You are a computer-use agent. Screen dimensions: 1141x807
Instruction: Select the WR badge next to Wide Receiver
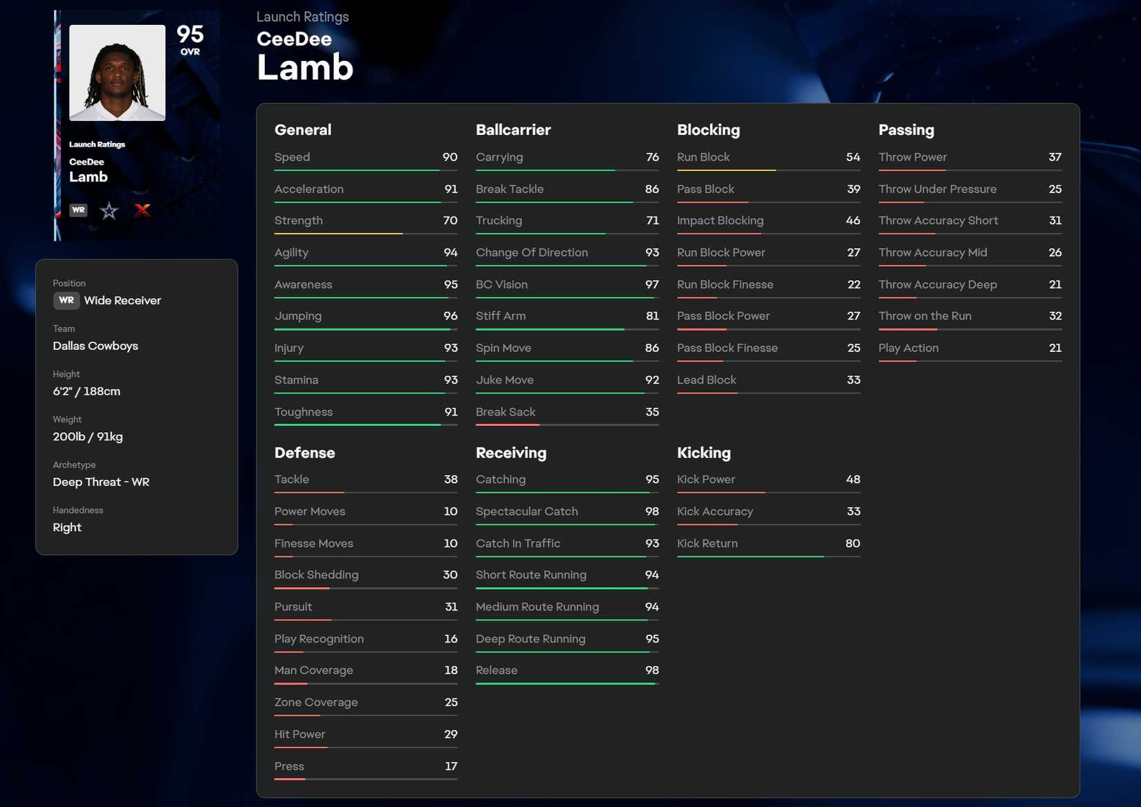[x=66, y=301]
